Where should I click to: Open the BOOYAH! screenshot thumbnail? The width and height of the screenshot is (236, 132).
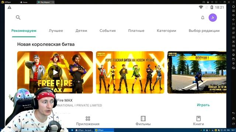click(197, 72)
